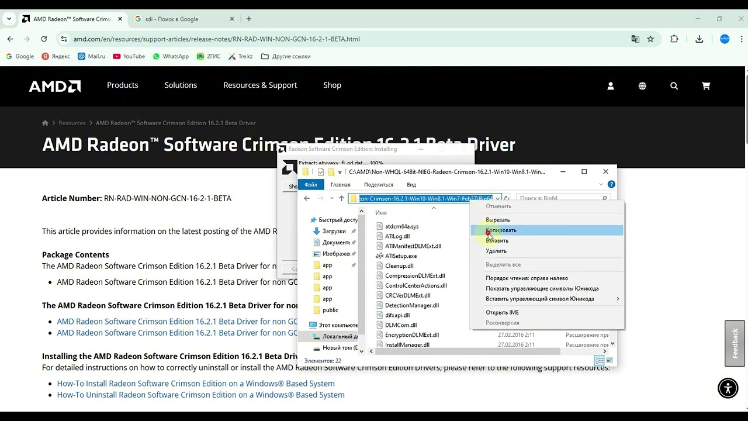Screen dimensions: 748x421
Task: Open the Chrome profile avatar
Action: pyautogui.click(x=725, y=39)
